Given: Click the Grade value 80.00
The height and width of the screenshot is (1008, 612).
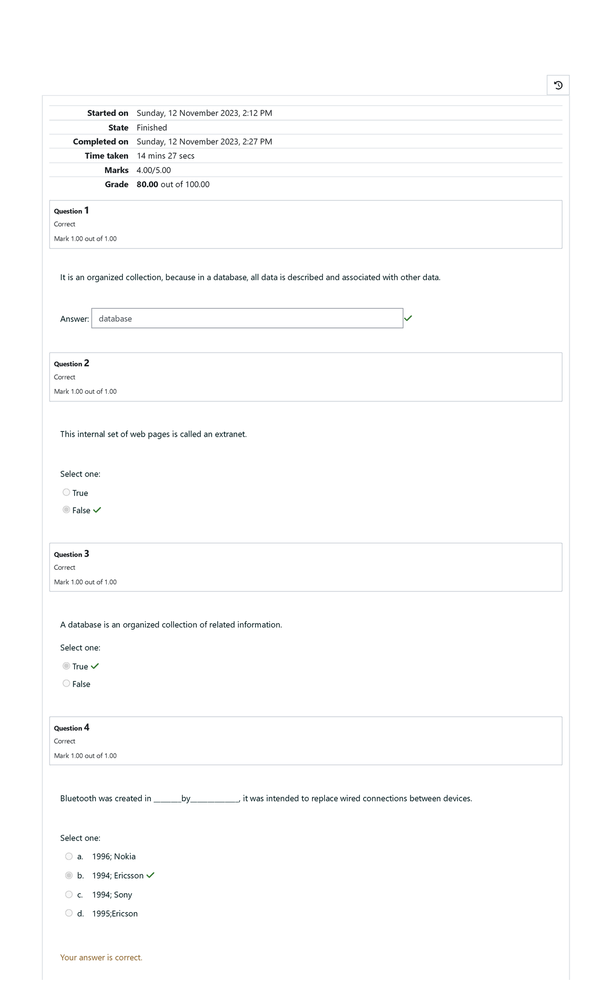Looking at the screenshot, I should coord(147,184).
